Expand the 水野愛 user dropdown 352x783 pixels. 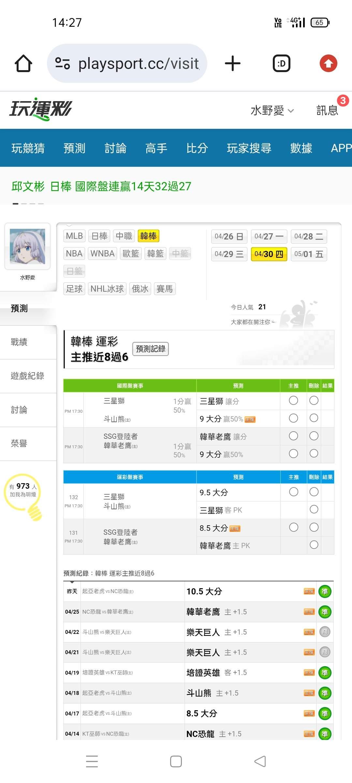(272, 111)
